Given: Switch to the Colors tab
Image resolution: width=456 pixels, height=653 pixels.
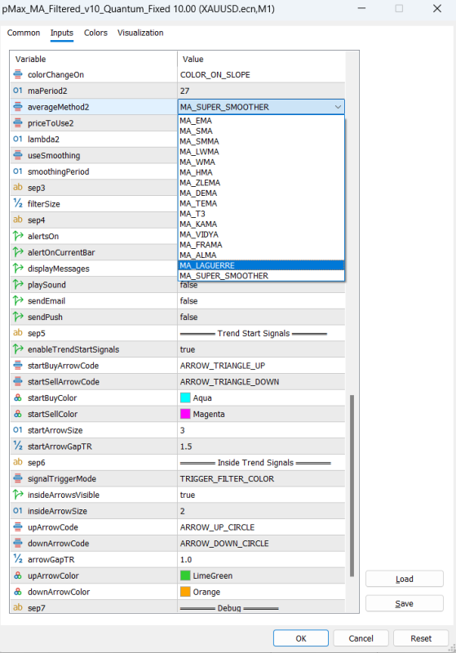Looking at the screenshot, I should coord(95,33).
